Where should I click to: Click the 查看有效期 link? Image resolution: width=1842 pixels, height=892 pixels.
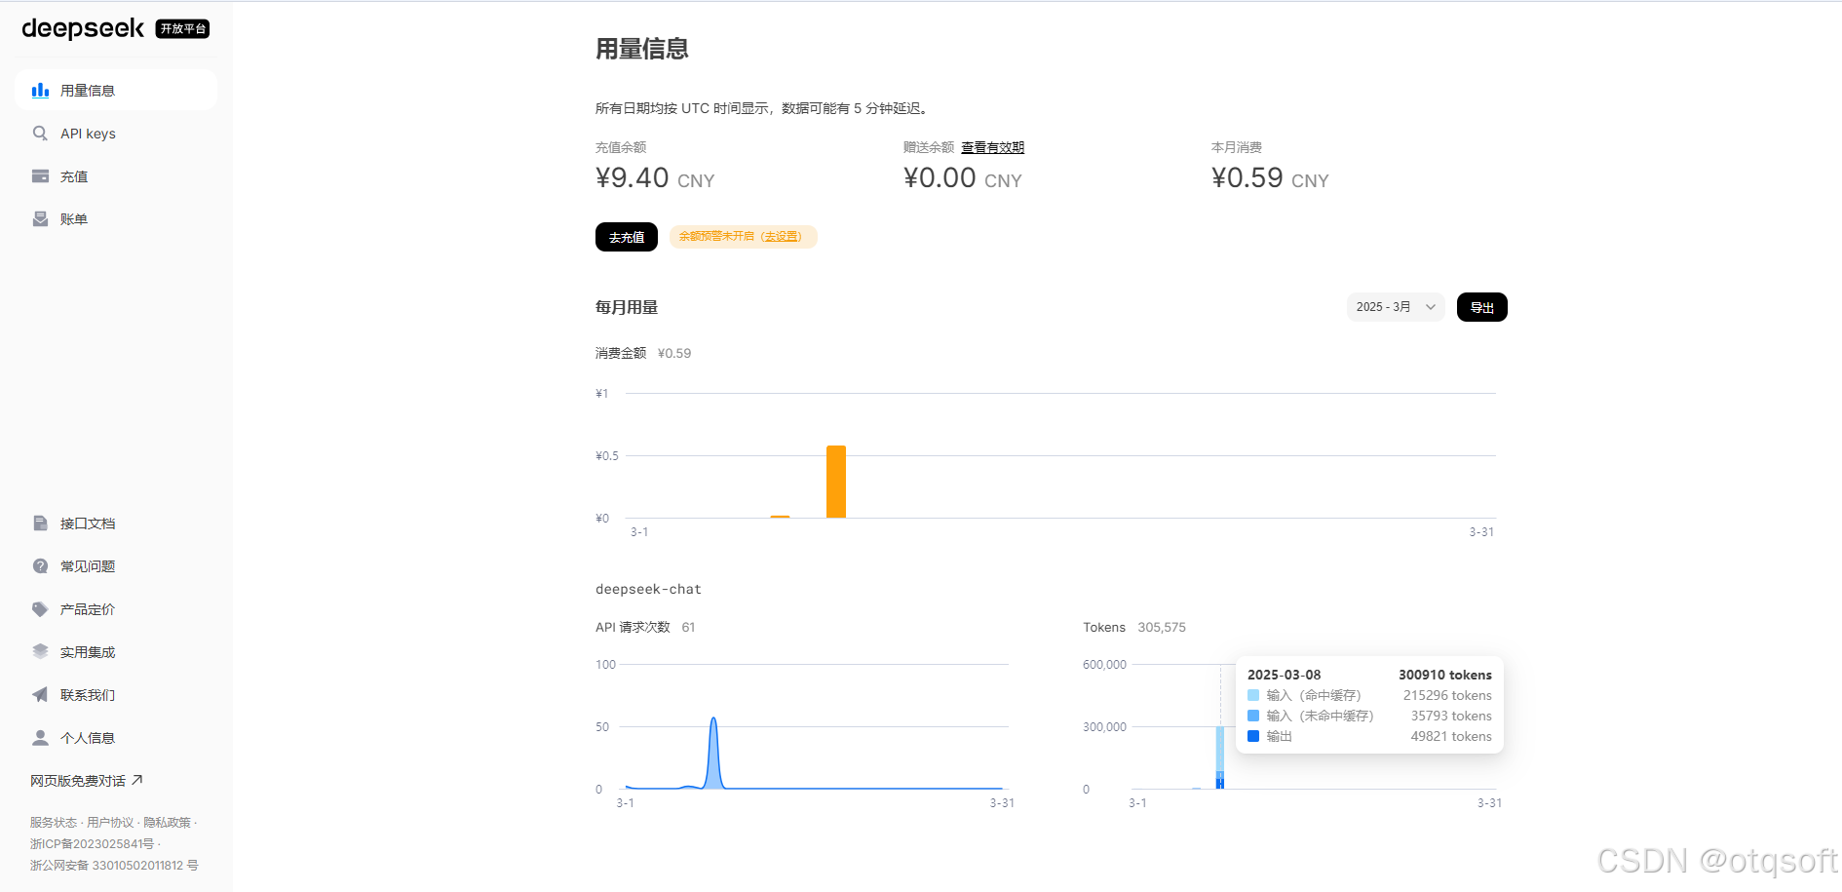(x=992, y=147)
